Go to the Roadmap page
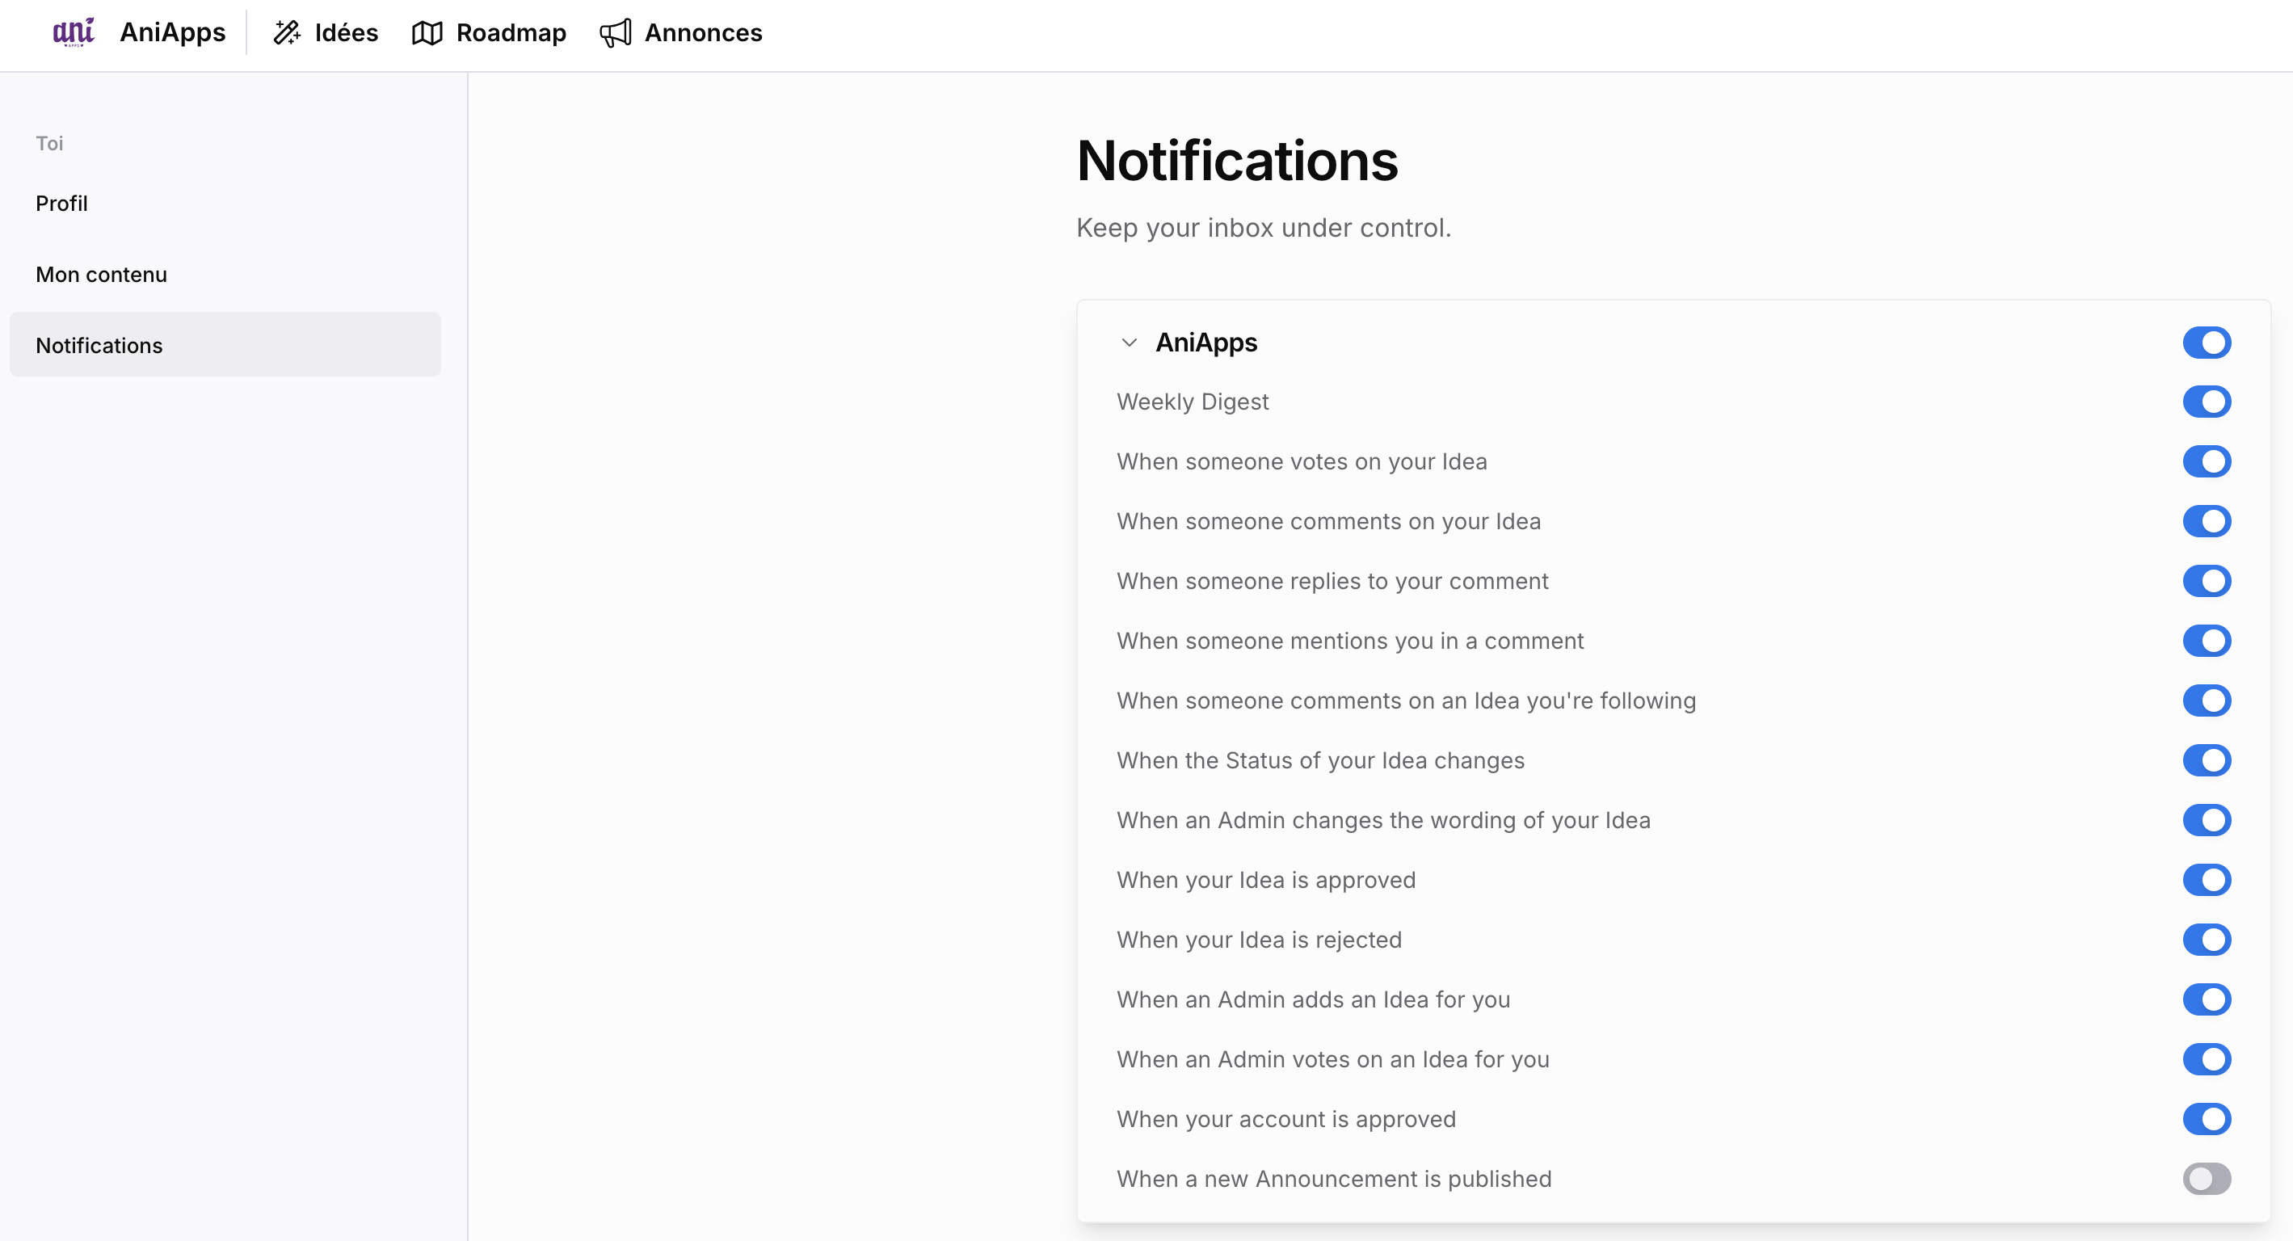Viewport: 2293px width, 1241px height. point(511,33)
